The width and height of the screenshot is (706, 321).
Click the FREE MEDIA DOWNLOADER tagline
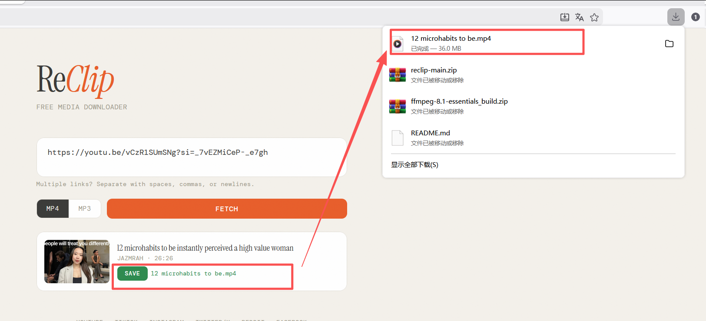click(82, 107)
